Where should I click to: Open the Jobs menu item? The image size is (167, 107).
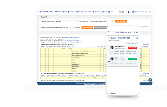(65, 12)
